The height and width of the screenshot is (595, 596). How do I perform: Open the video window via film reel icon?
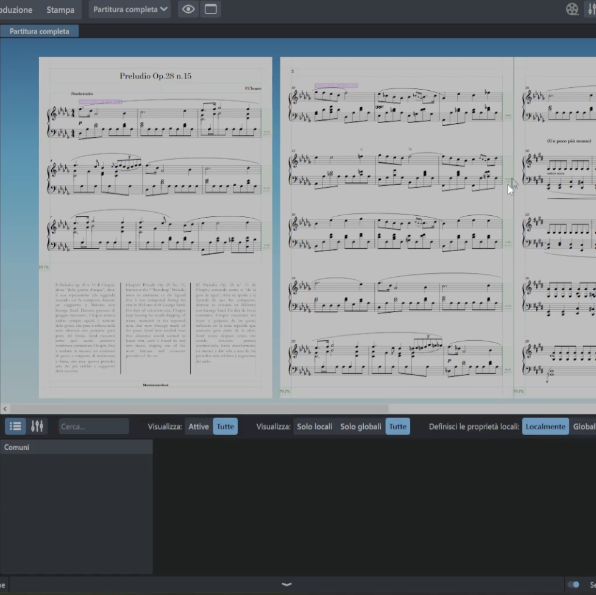point(572,9)
